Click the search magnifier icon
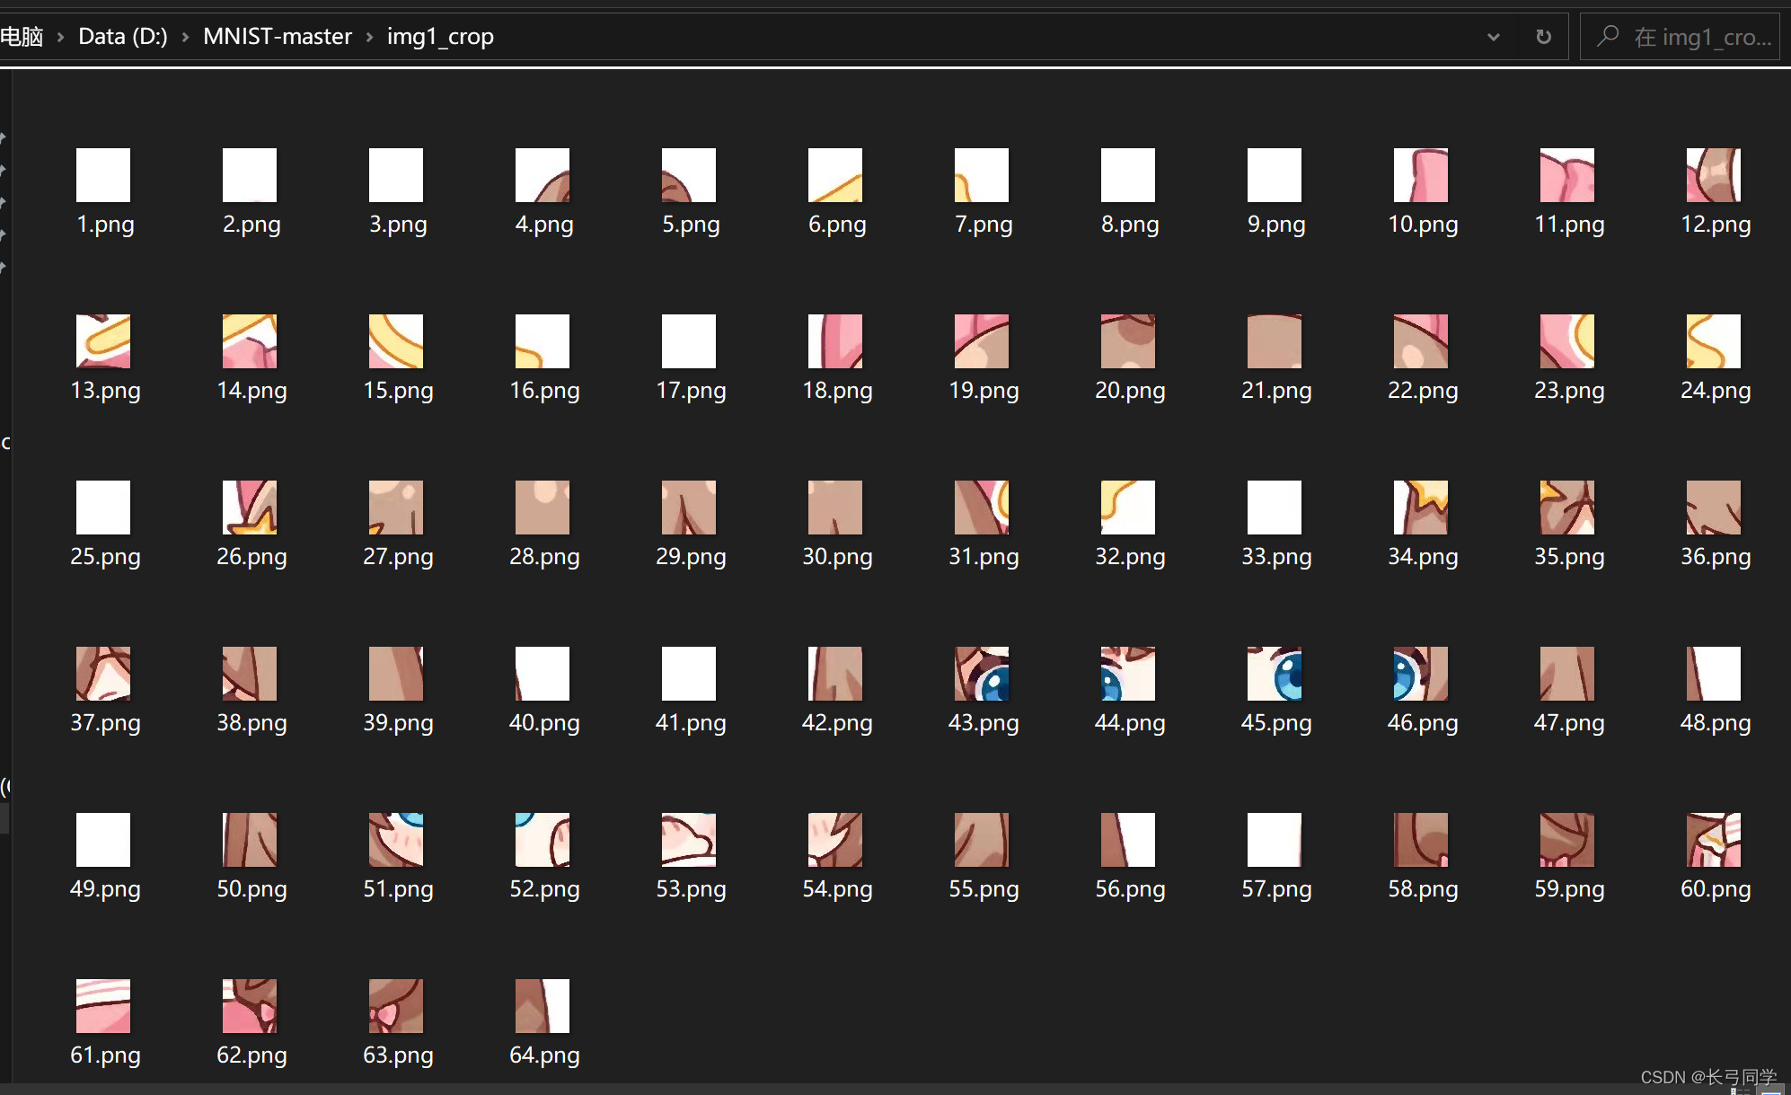Viewport: 1791px width, 1095px height. click(x=1608, y=36)
